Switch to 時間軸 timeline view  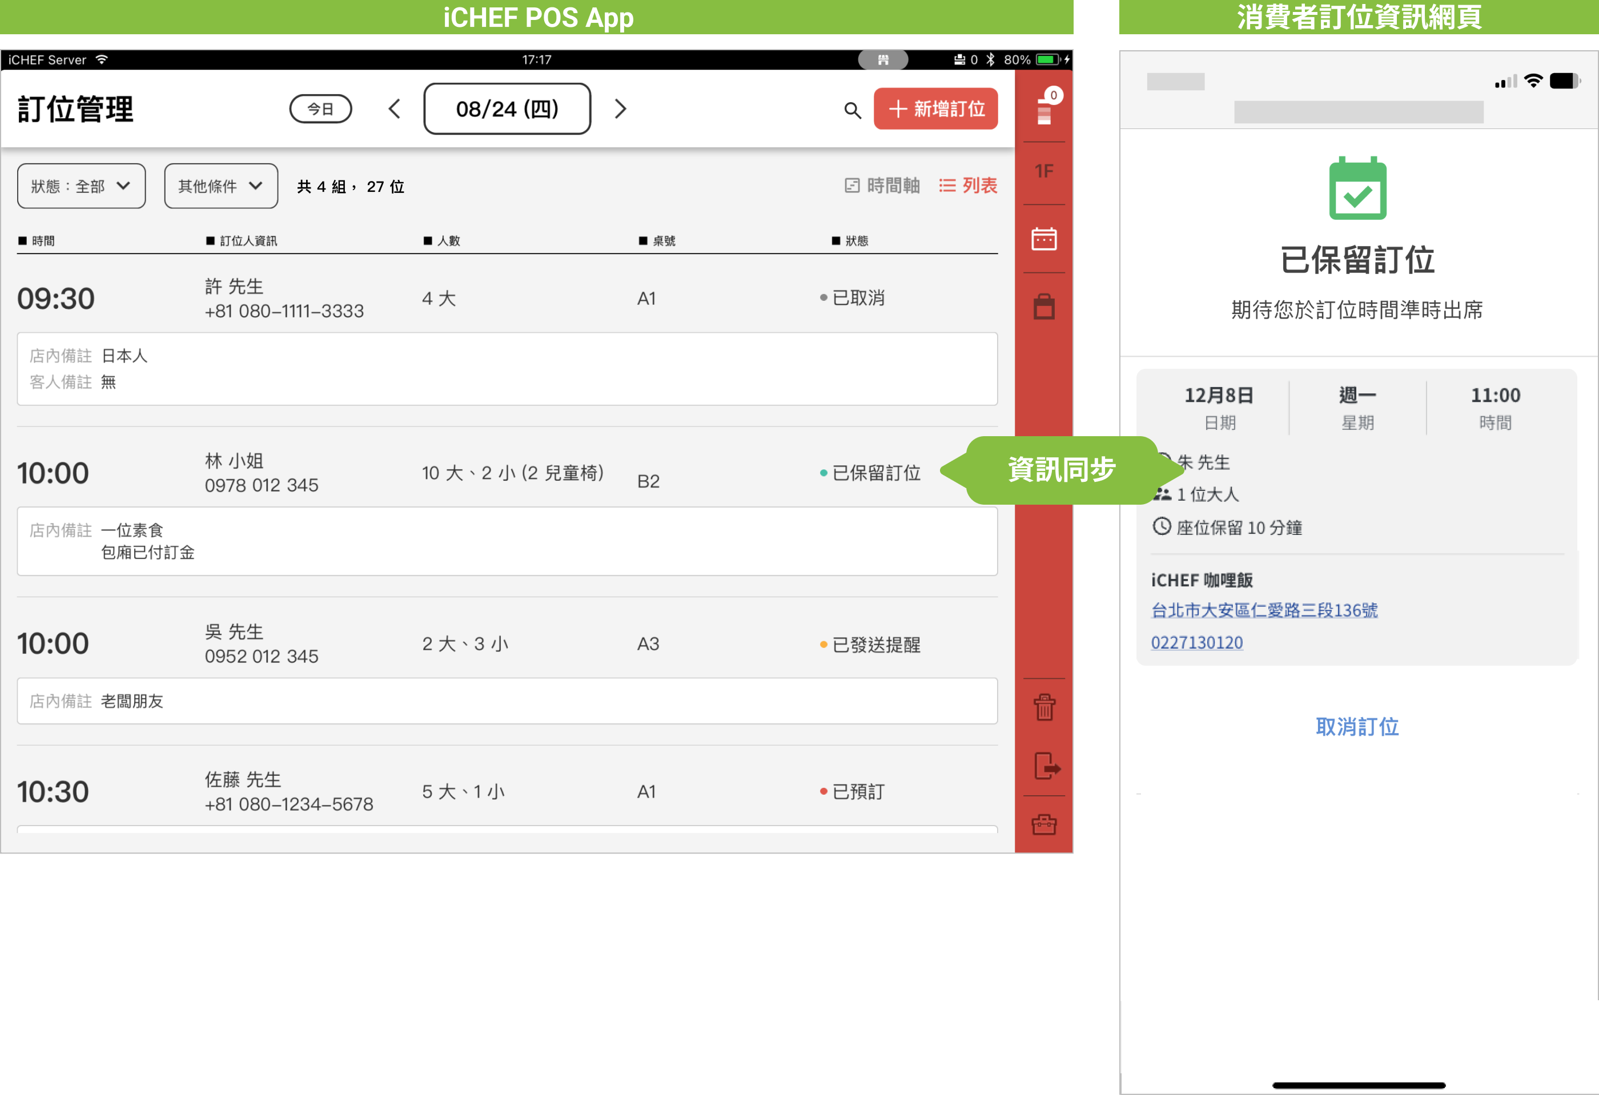click(x=882, y=186)
